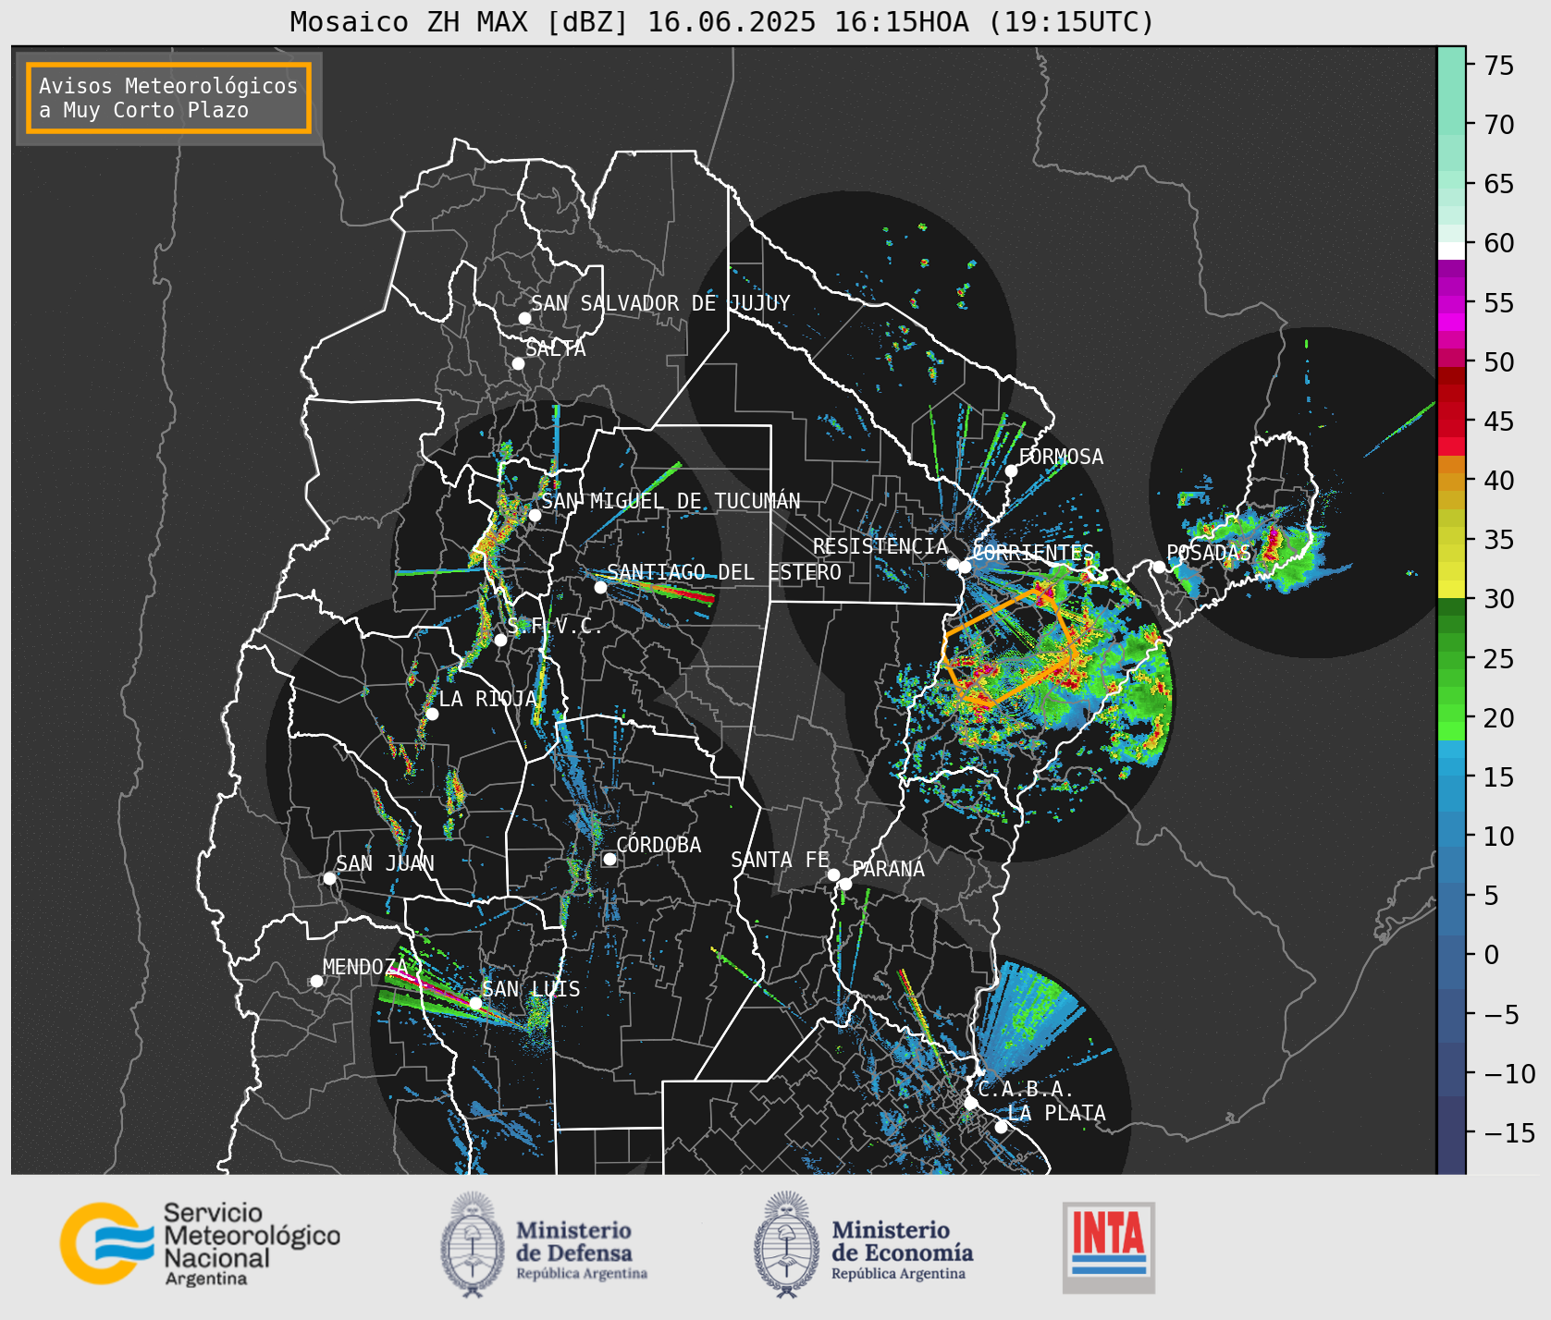Click the INTA logo

1109,1247
